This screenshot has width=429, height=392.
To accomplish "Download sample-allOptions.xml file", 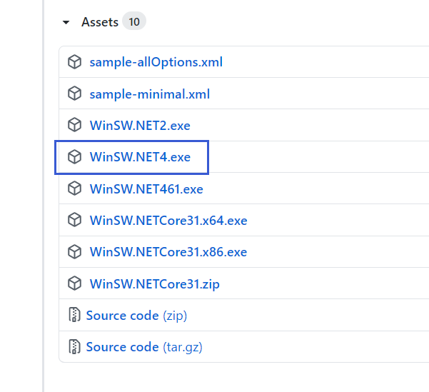I will coord(156,62).
